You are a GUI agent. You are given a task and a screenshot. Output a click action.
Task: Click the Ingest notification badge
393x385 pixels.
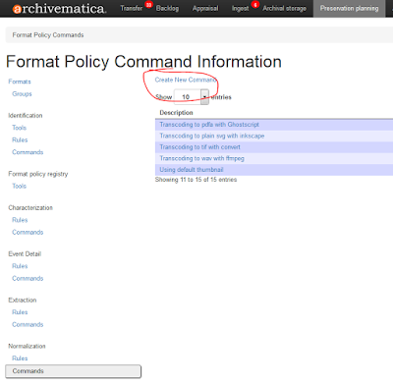(255, 5)
